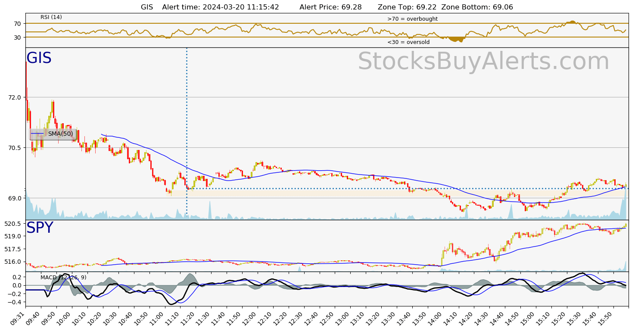This screenshot has width=635, height=331.
Task: Select the '>70 = overbought' annotation
Action: 412,19
